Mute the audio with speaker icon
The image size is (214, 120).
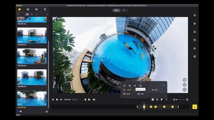[94, 100]
